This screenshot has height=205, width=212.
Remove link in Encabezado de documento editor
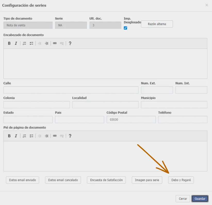[x=62, y=43]
